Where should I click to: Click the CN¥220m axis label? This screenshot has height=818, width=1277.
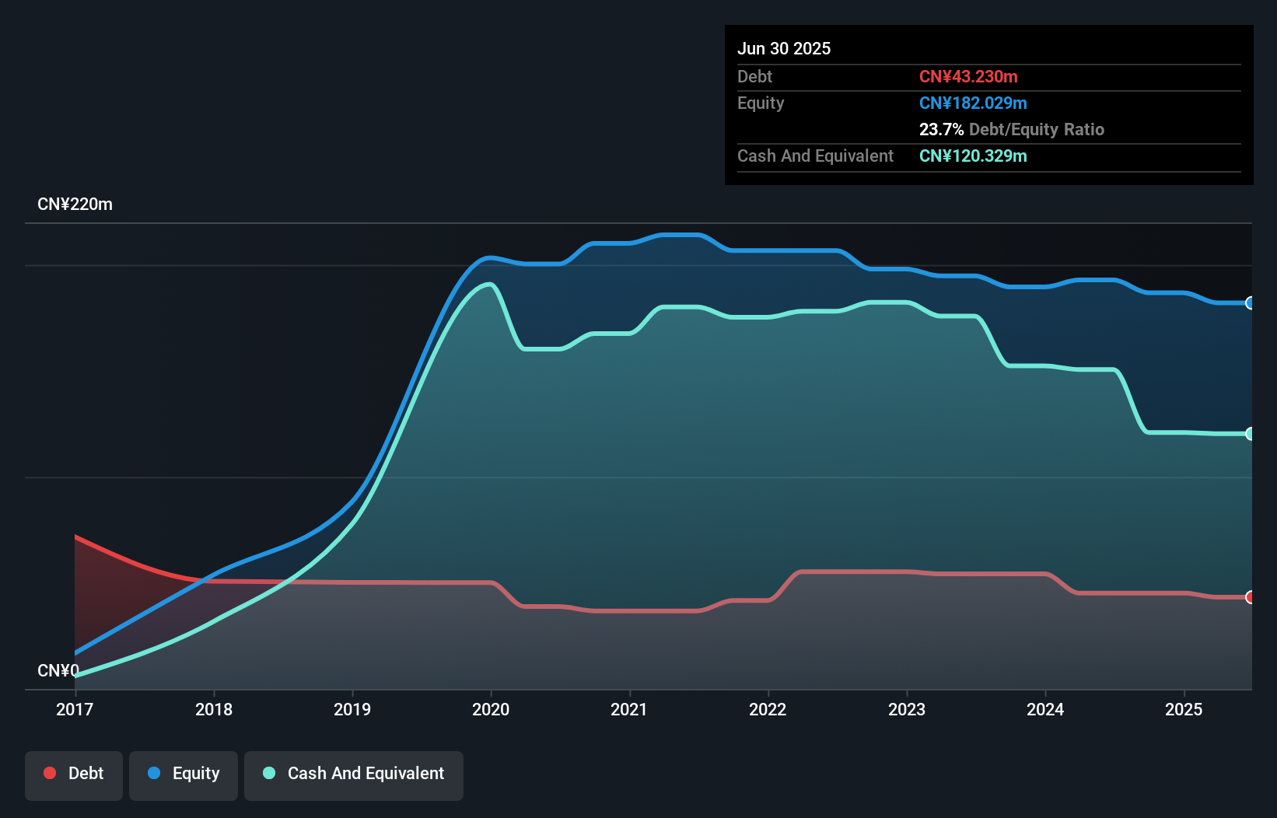tap(75, 204)
